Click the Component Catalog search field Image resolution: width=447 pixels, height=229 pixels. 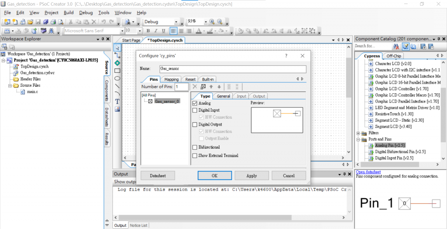373,46
